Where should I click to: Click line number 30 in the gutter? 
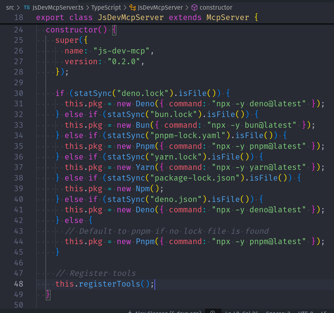click(19, 93)
